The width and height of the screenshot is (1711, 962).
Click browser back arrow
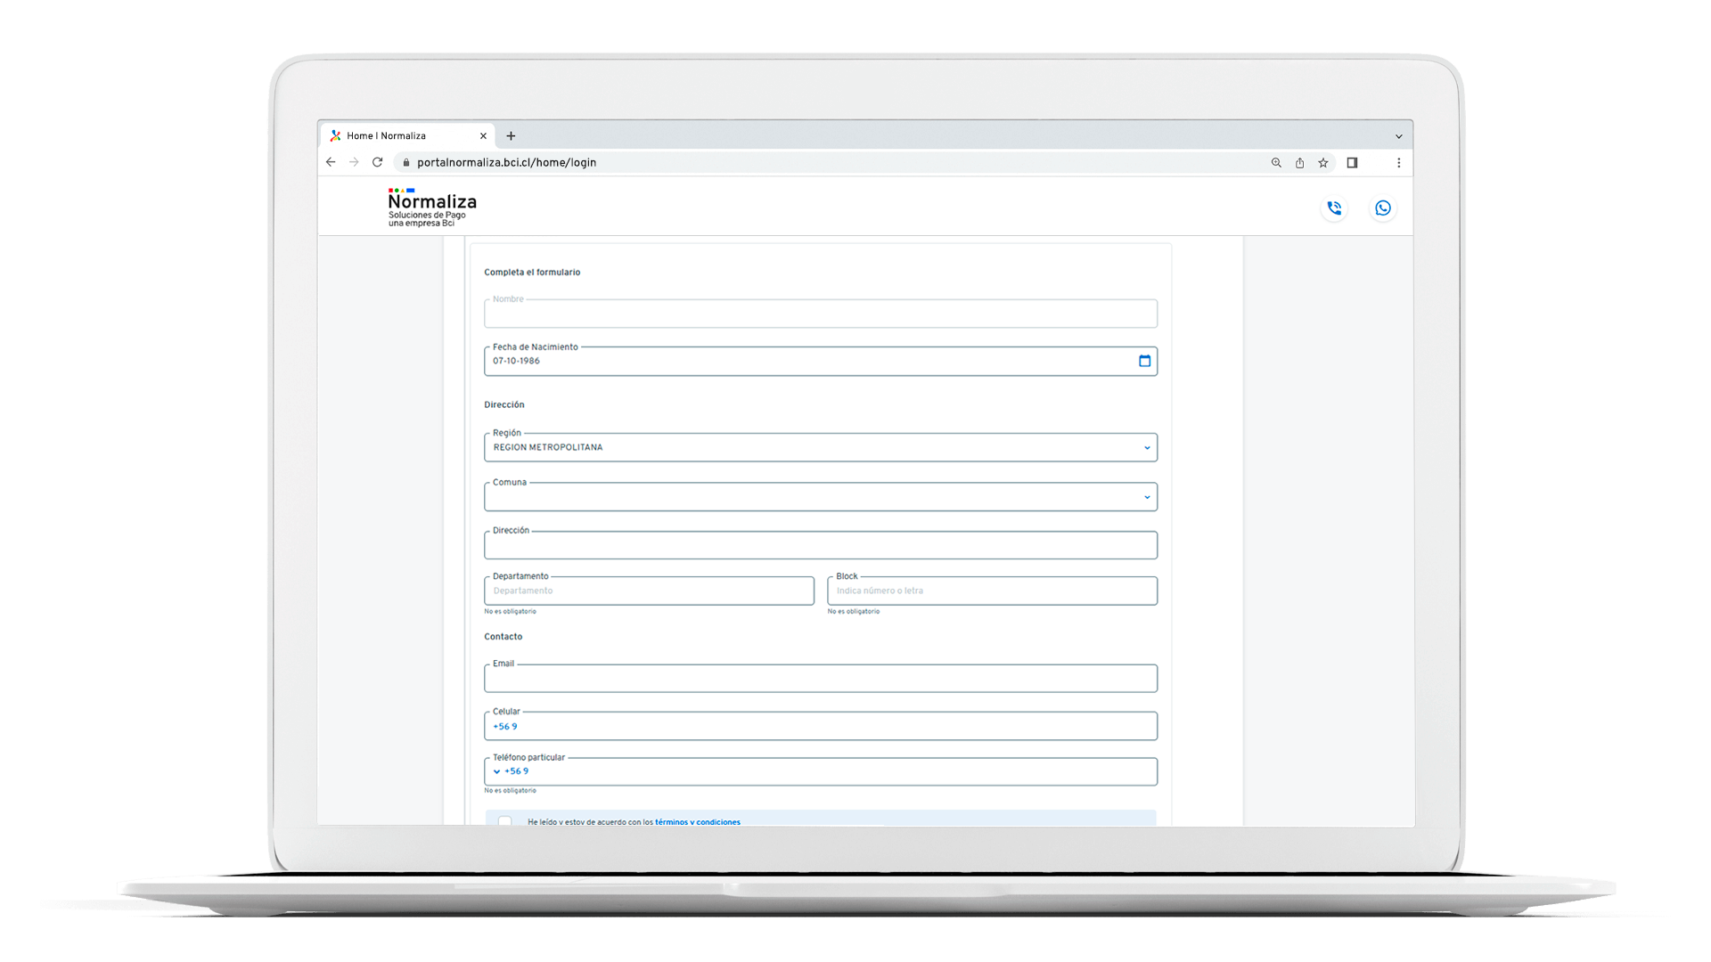click(x=331, y=162)
